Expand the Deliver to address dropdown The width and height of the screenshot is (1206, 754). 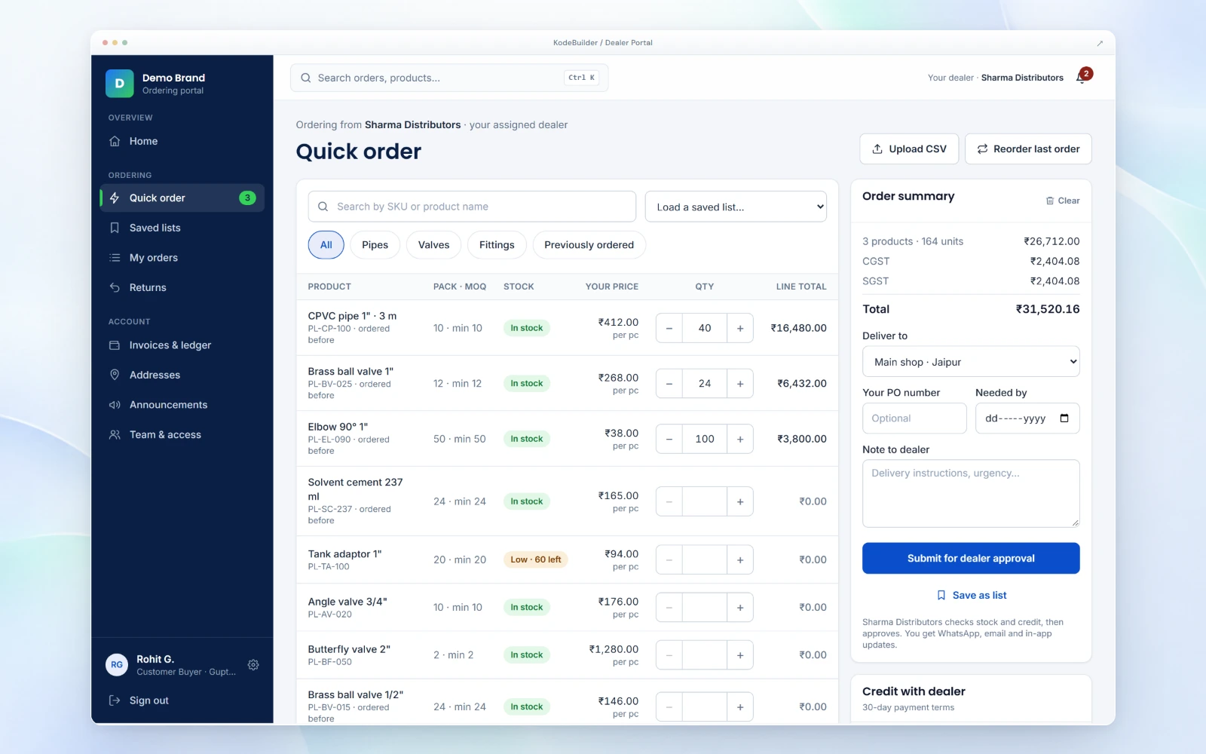pyautogui.click(x=971, y=362)
